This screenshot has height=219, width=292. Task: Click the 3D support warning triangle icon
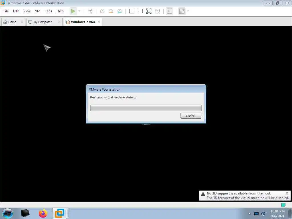click(x=203, y=194)
